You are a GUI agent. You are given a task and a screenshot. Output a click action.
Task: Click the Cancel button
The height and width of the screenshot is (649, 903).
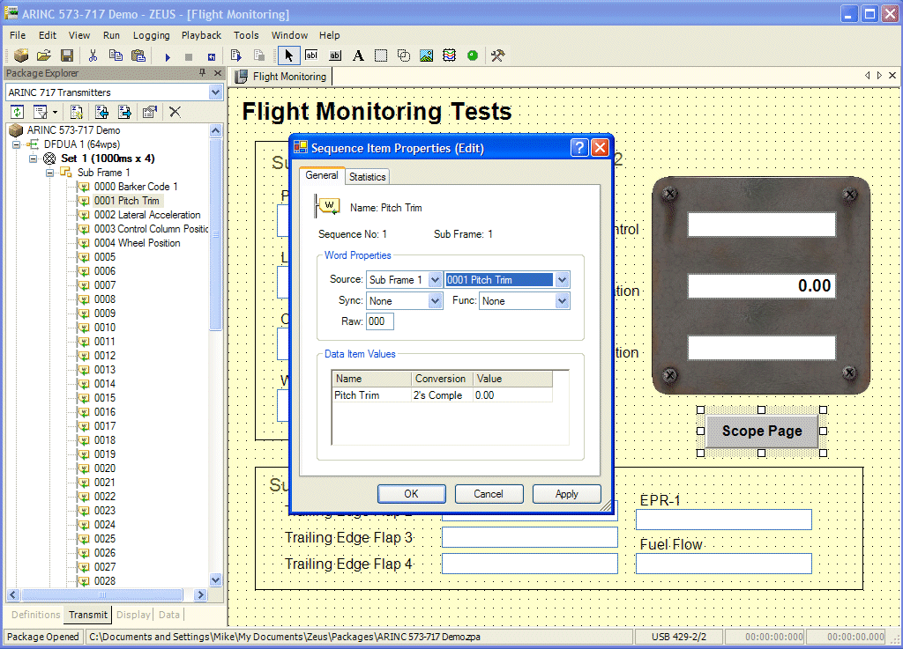coord(489,494)
